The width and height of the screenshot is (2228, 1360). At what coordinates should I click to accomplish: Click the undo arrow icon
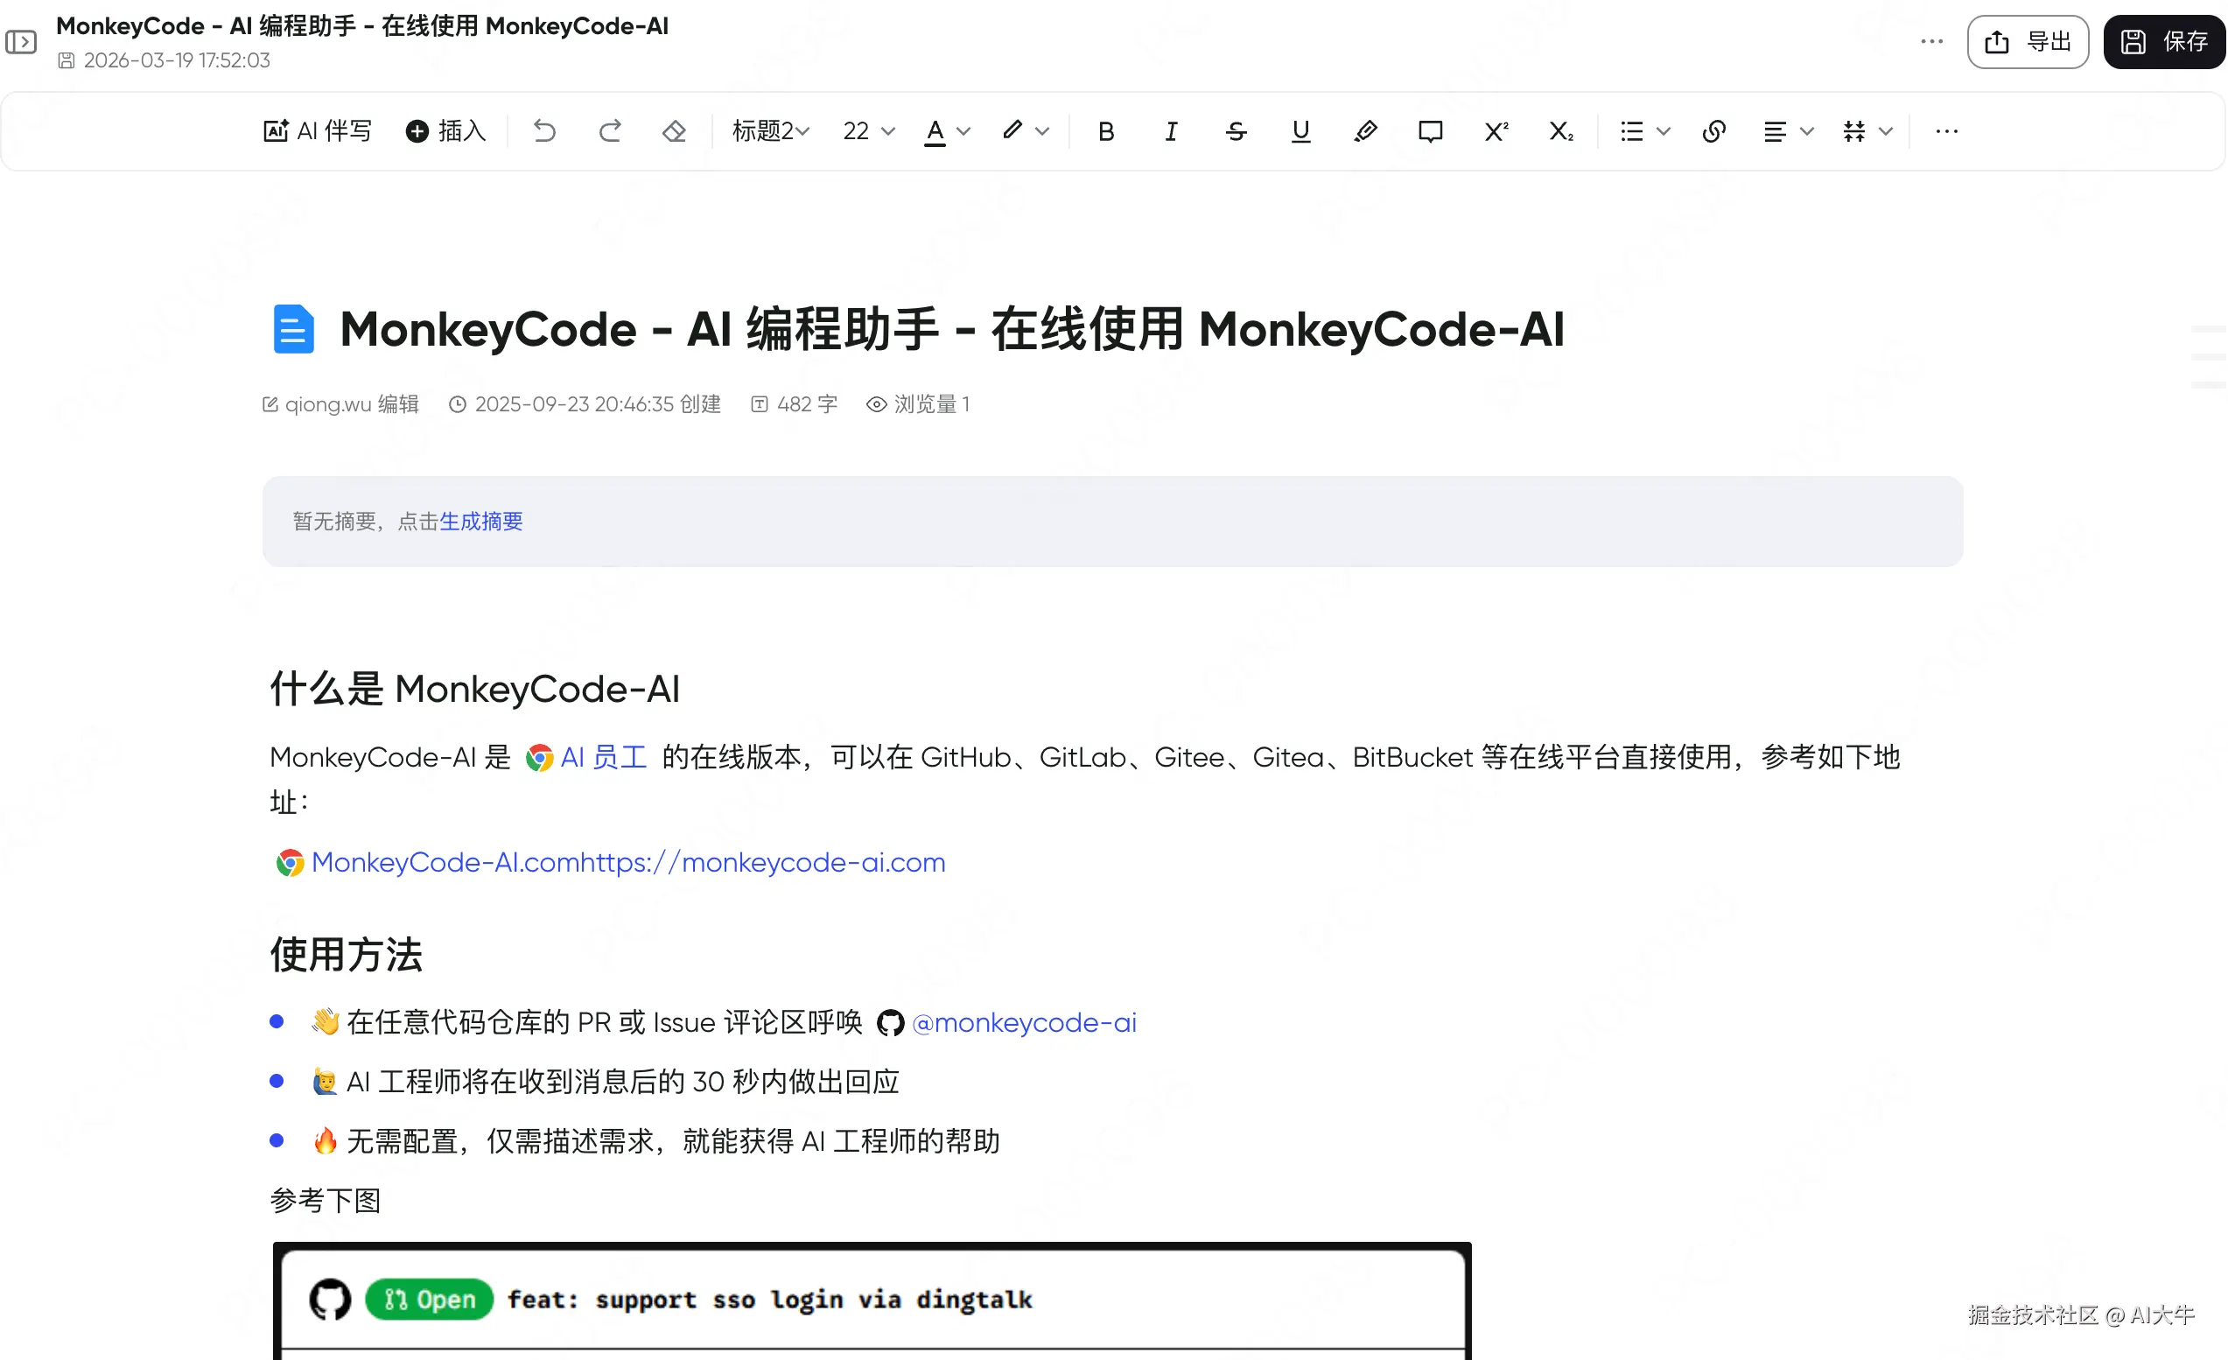click(543, 131)
